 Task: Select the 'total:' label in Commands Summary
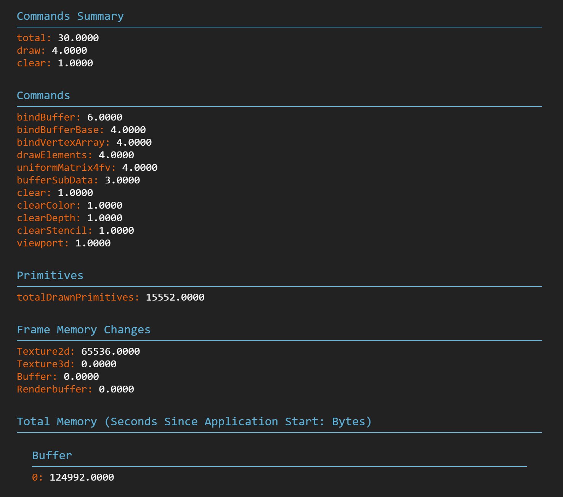34,38
